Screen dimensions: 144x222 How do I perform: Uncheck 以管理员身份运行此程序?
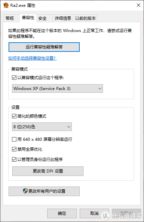(x=14, y=159)
